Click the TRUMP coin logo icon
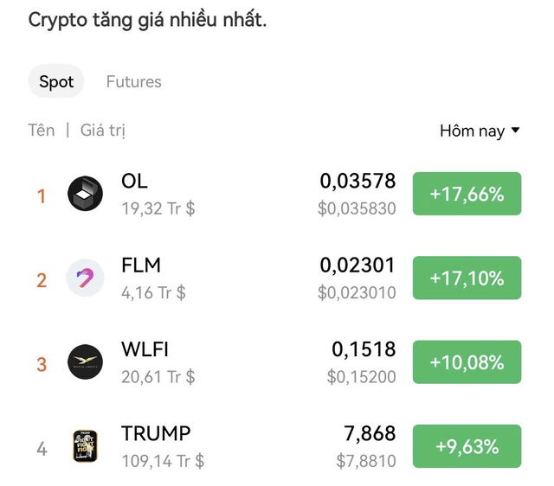 click(86, 446)
